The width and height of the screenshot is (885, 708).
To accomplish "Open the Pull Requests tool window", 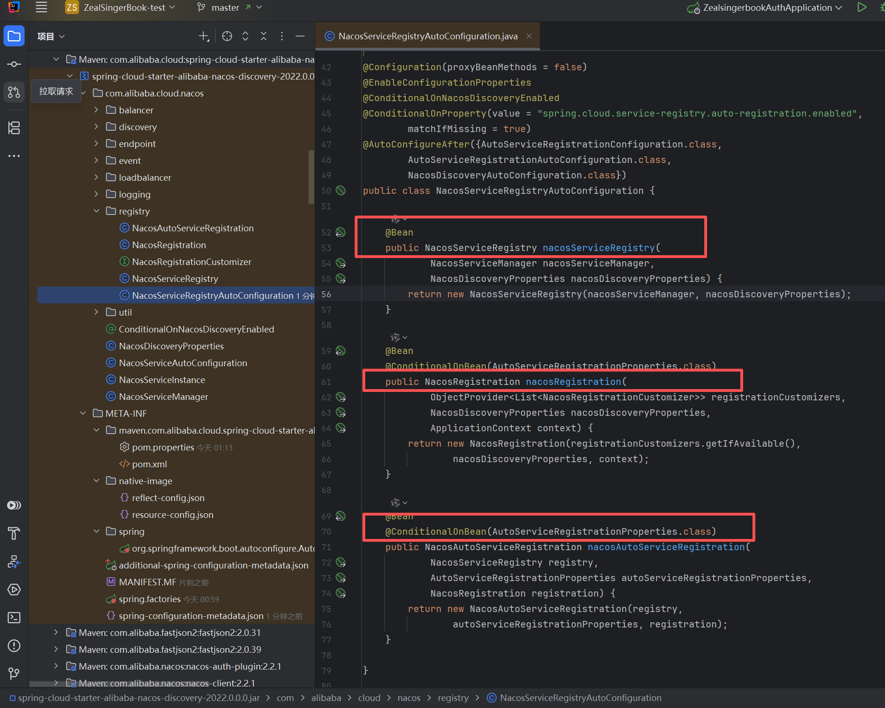I will coord(14,92).
